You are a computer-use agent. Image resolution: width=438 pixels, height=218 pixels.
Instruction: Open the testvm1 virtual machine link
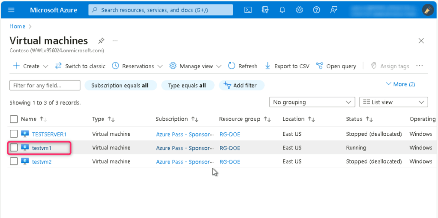pos(41,148)
